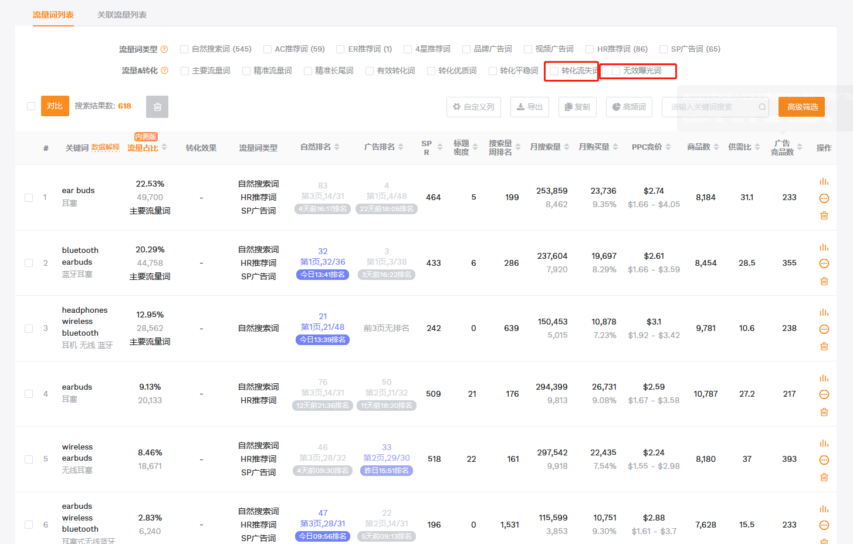Image resolution: width=853 pixels, height=544 pixels.
Task: Click the help icon next to 流量&转化
Action: coord(164,70)
